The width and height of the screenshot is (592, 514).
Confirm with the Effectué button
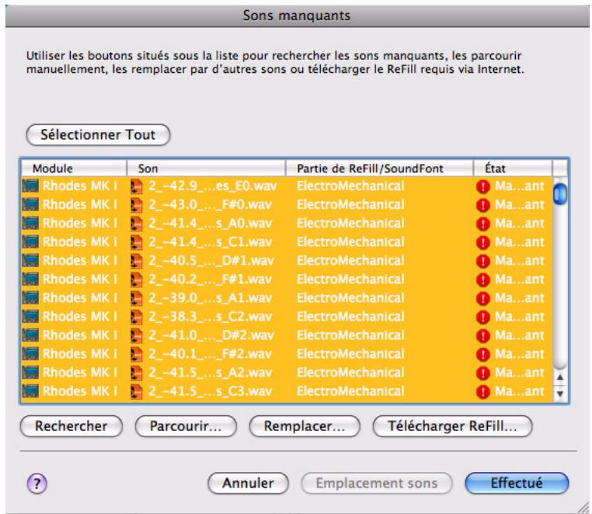click(x=517, y=483)
